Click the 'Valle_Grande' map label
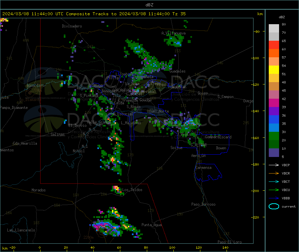This screenshot has width=299, height=252. coord(99,122)
